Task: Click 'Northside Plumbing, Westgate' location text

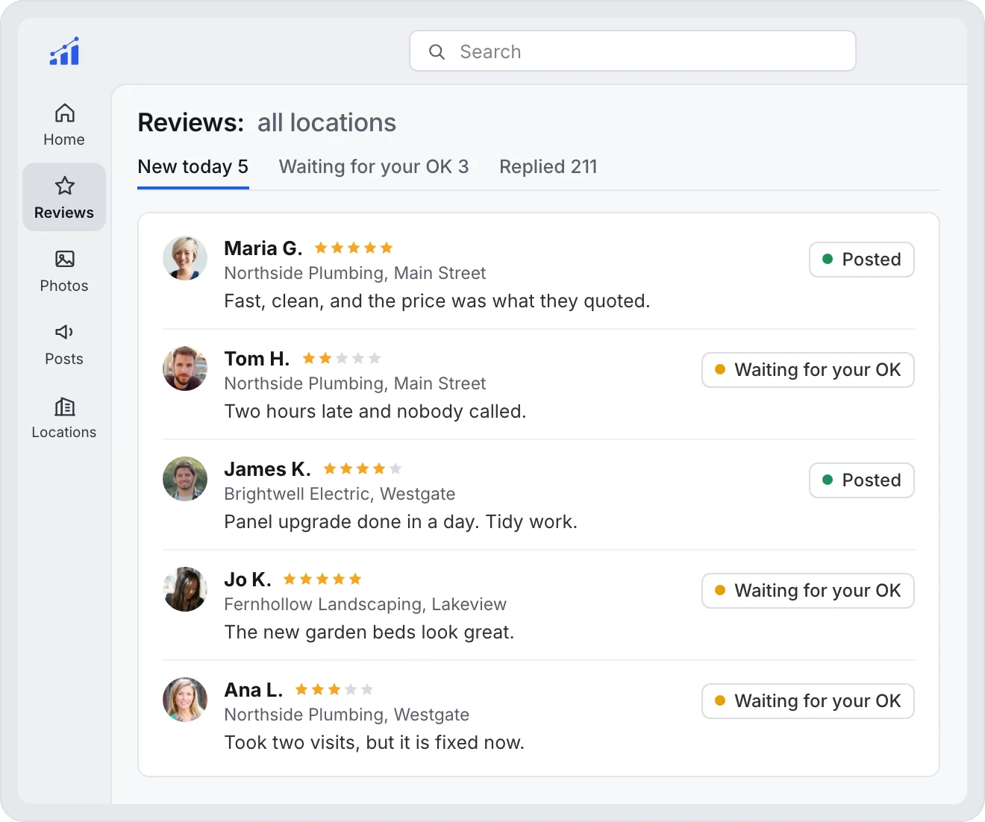Action: tap(347, 715)
